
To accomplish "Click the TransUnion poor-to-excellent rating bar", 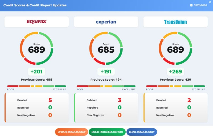I will 175,86.
